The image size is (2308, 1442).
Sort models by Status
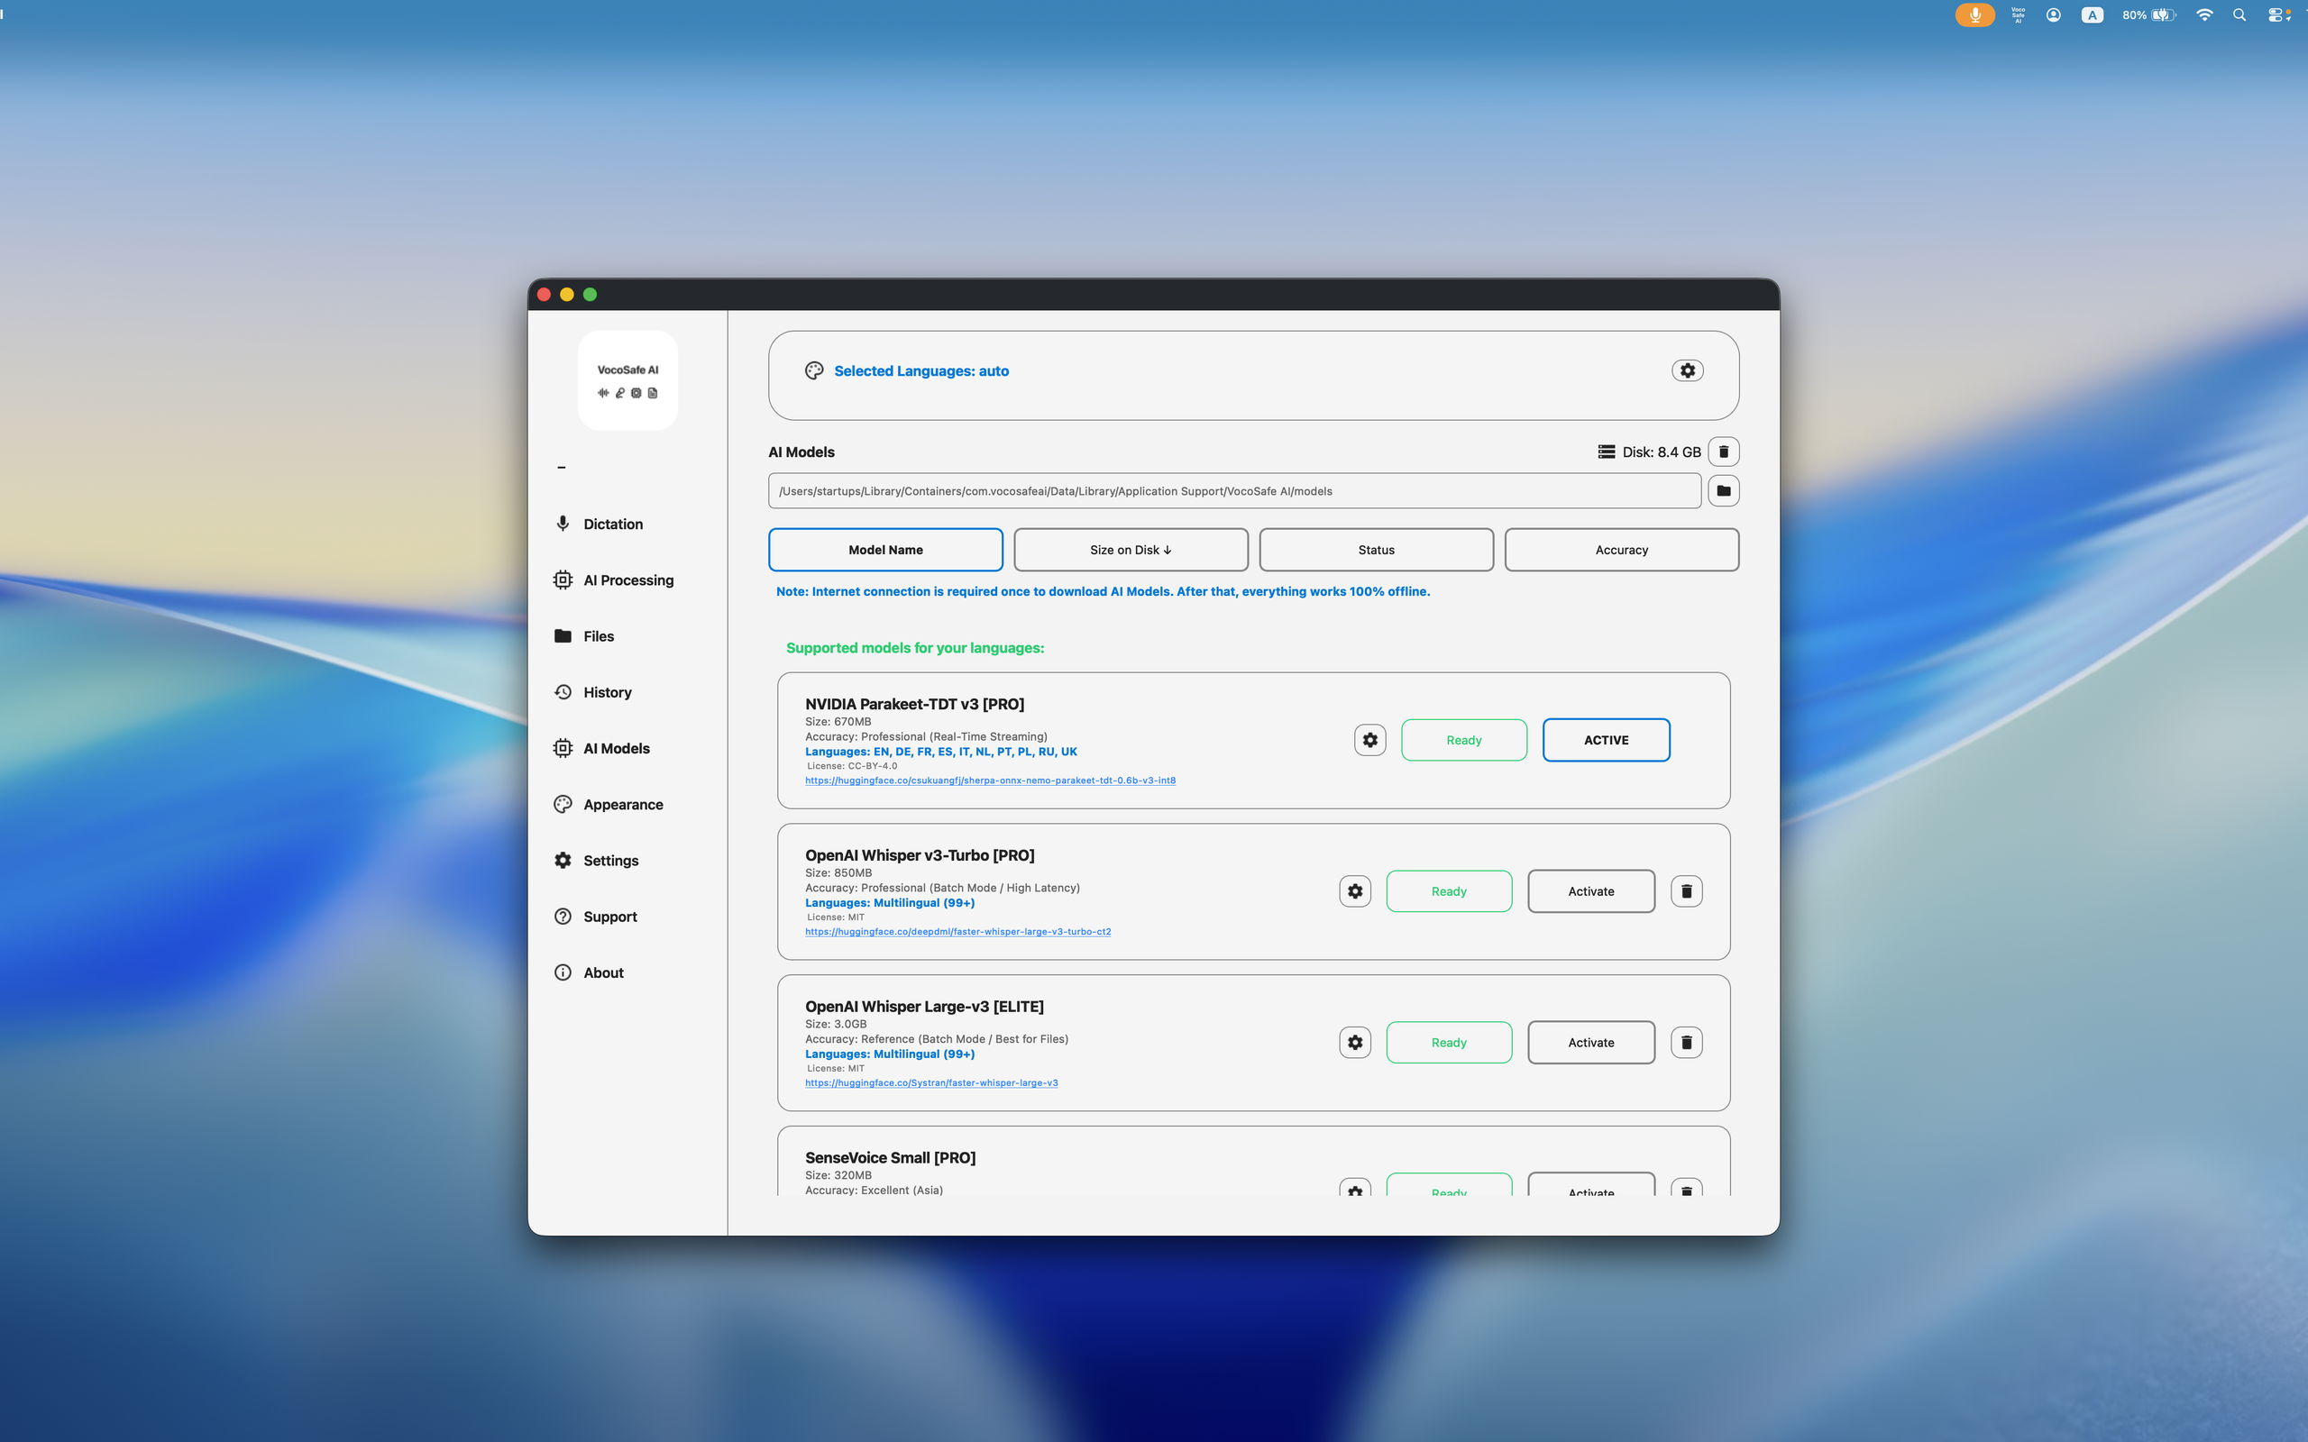1376,550
